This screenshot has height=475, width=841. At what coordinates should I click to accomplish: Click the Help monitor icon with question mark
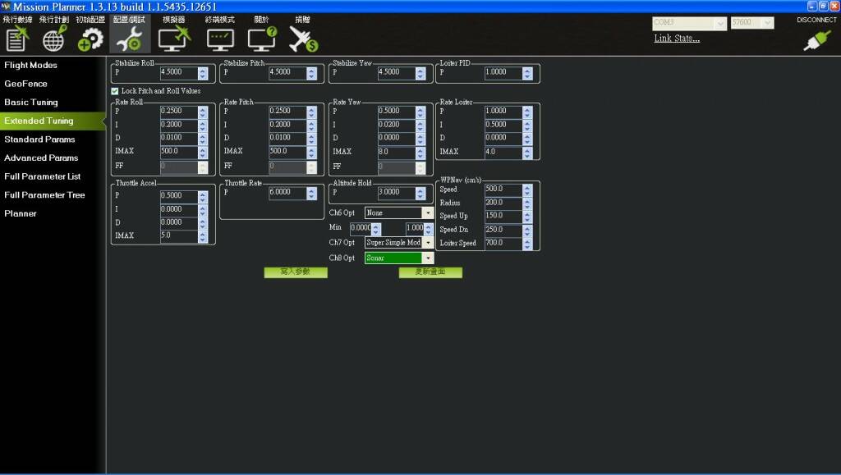262,39
